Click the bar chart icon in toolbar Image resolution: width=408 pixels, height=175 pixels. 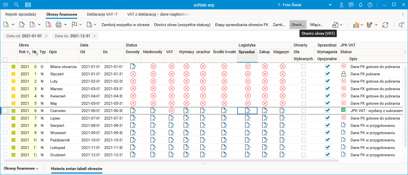click(x=356, y=25)
